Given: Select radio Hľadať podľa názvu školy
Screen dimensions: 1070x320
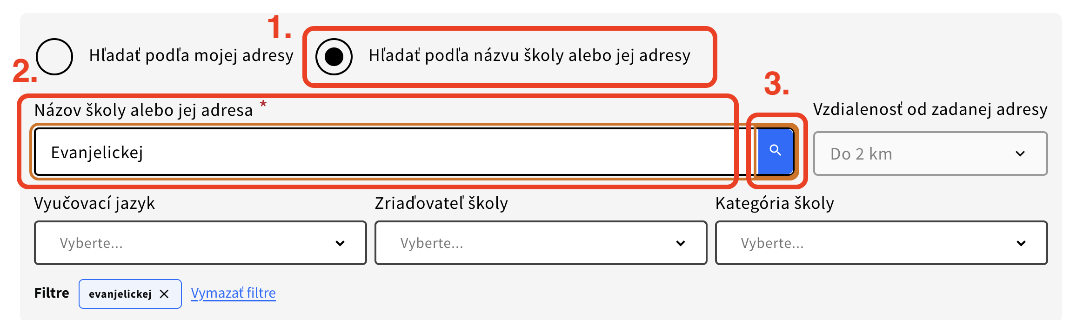Looking at the screenshot, I should 334,56.
